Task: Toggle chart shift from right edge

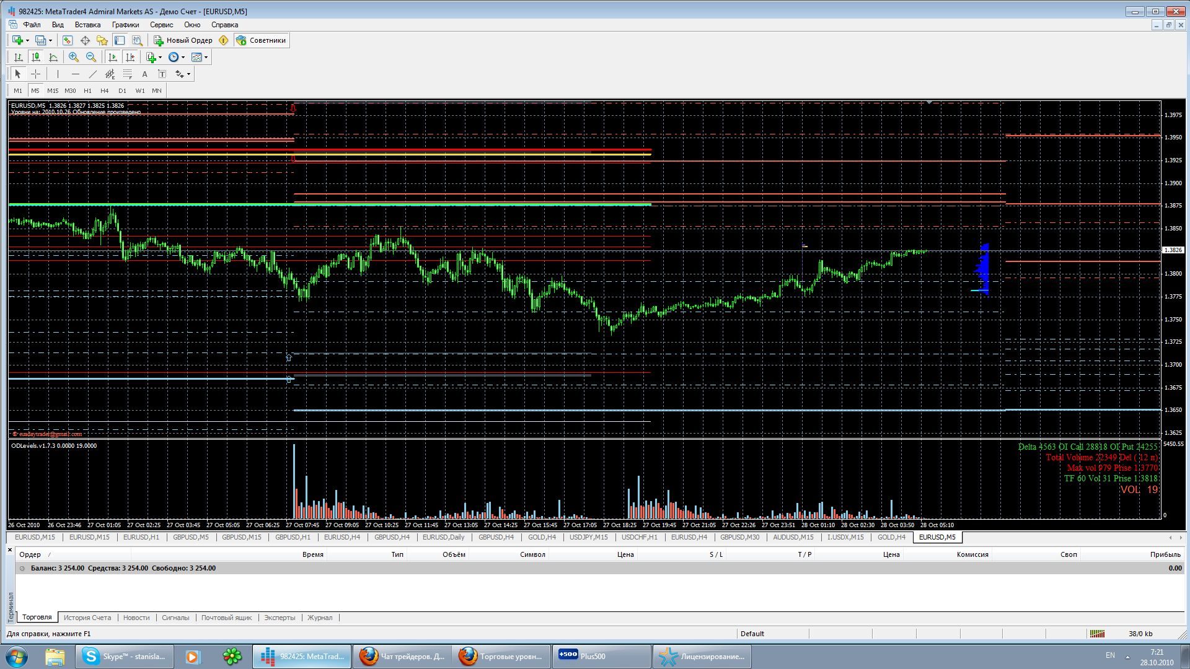Action: [130, 57]
